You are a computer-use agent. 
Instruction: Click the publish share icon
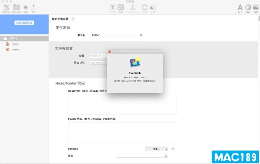(34, 7)
